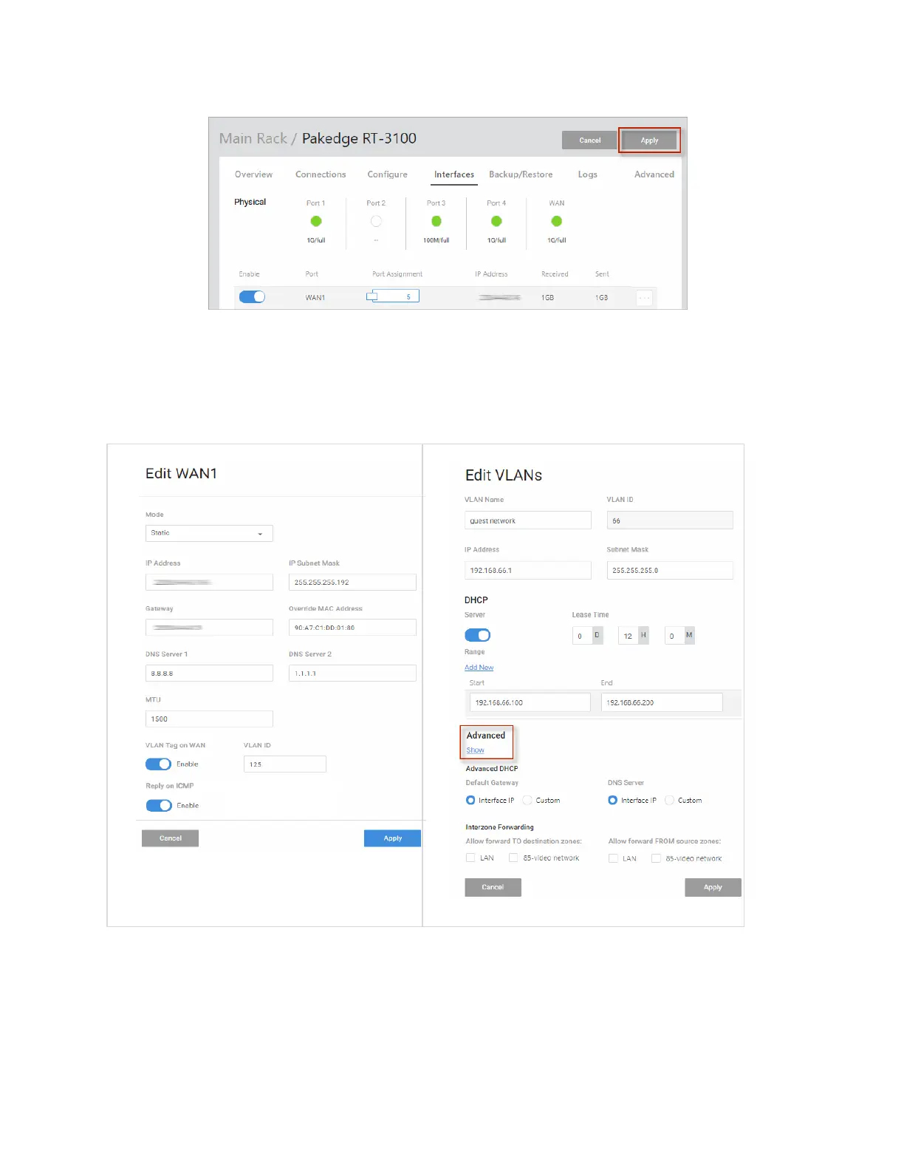Click Apply in Edit VLANs panel

pyautogui.click(x=713, y=887)
